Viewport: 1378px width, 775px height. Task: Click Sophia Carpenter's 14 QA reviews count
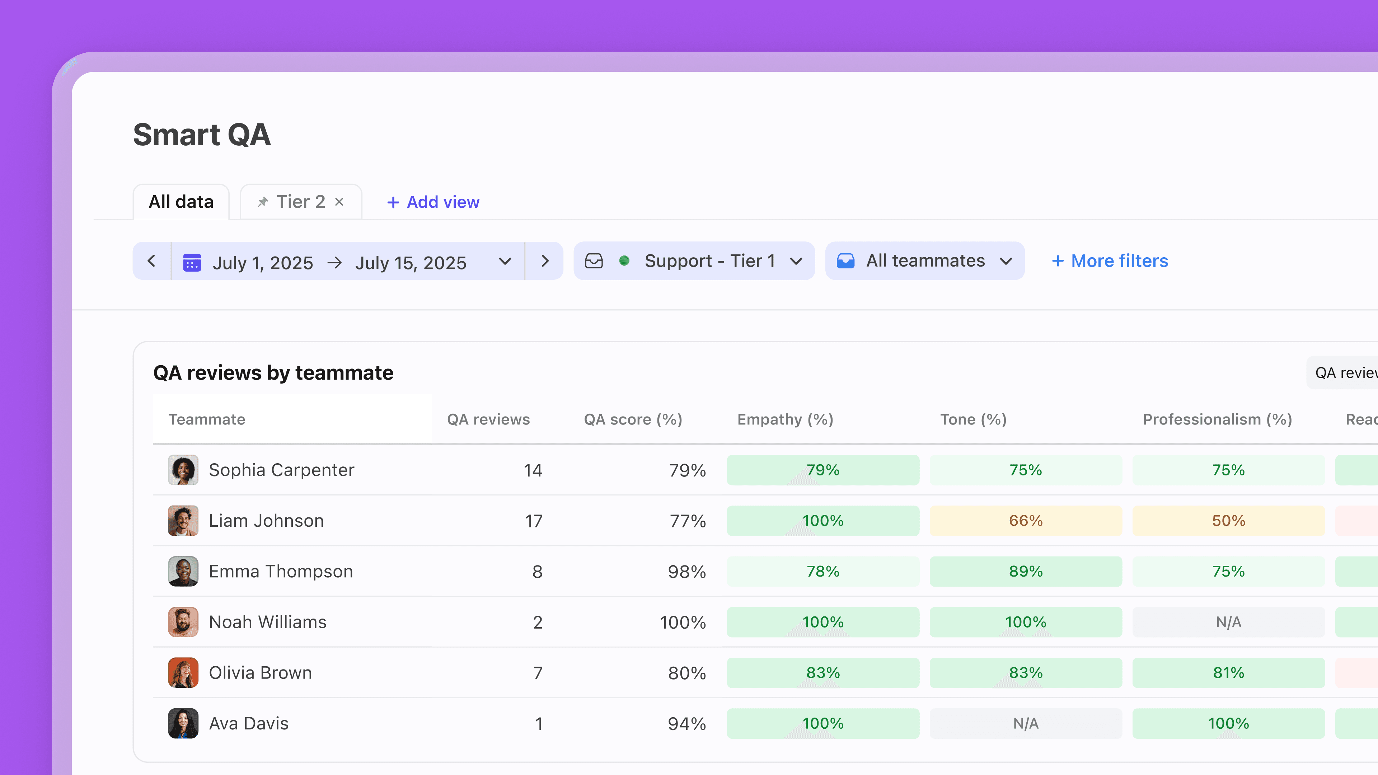point(533,470)
